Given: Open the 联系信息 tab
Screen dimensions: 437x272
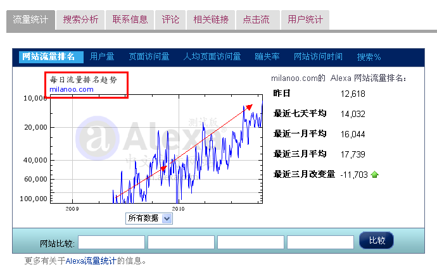Looking at the screenshot, I should point(130,20).
